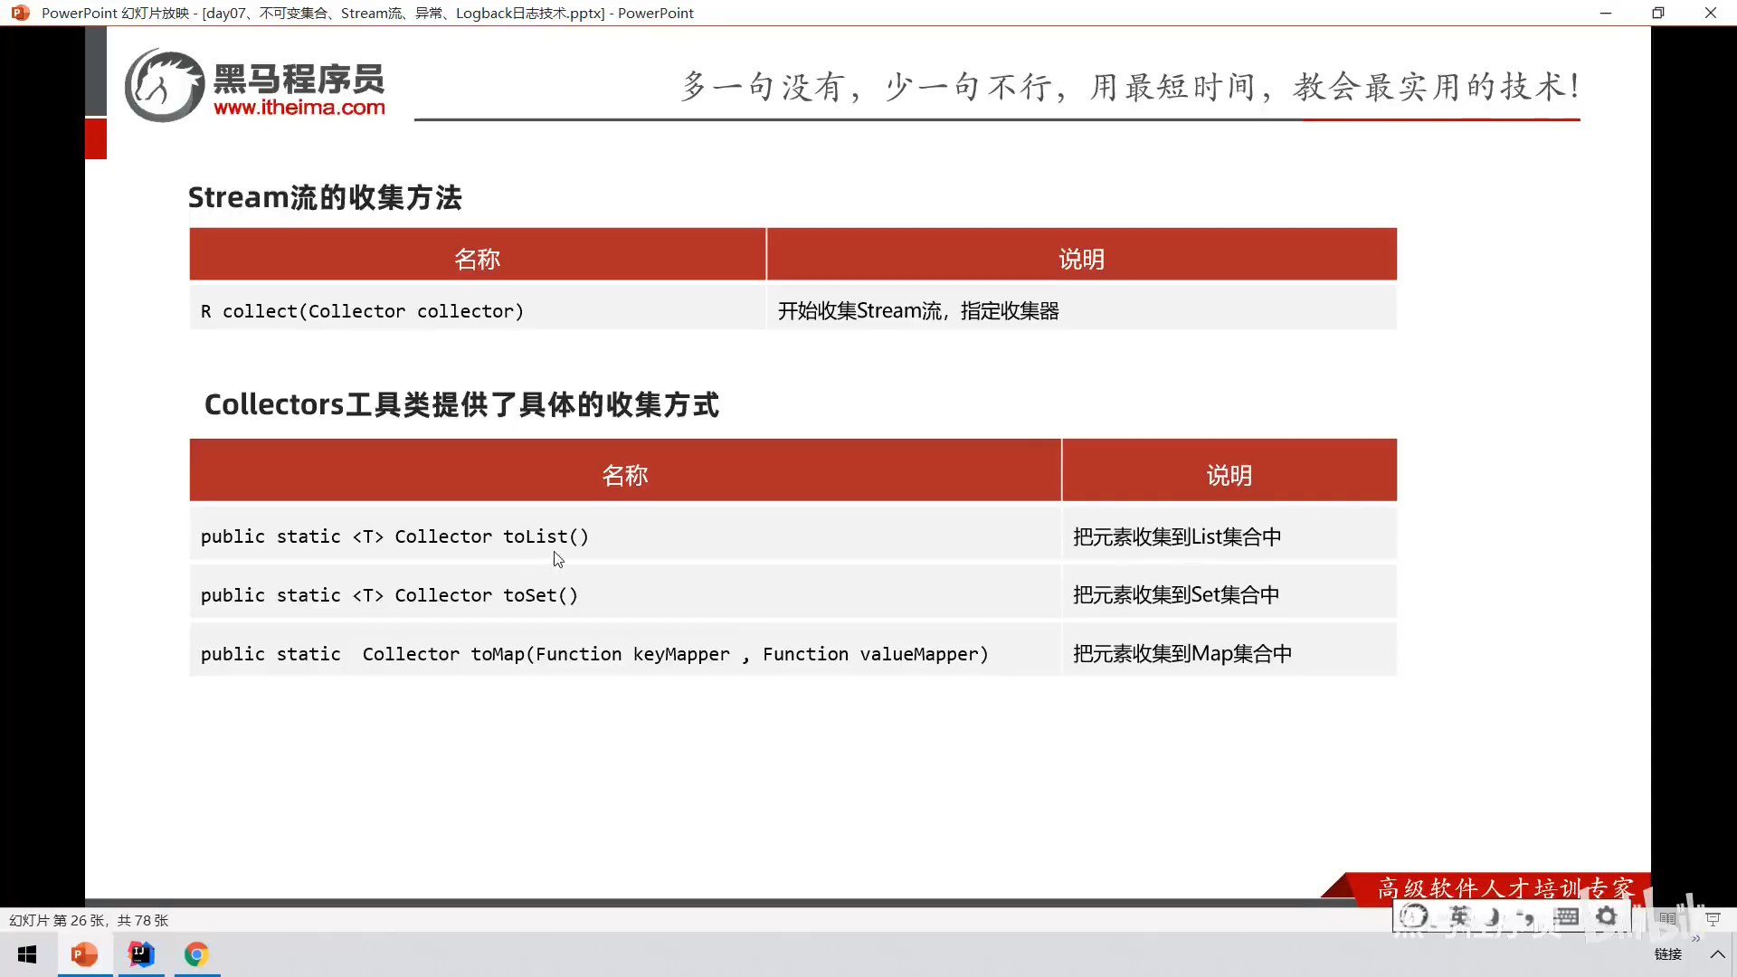Switch to IntelliJ IDEA in taskbar
Screen dimensions: 1737x977
(141, 954)
